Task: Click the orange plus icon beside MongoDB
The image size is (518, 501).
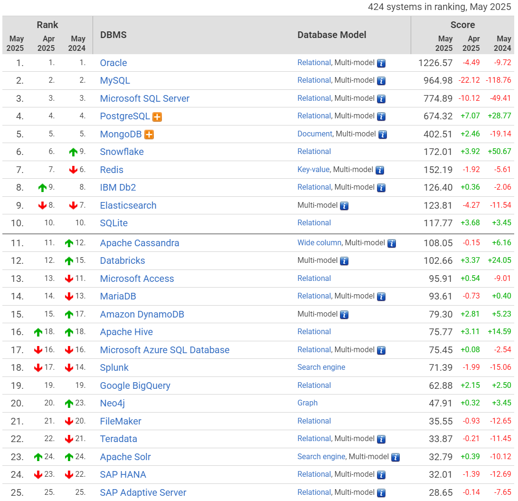Action: coord(149,135)
